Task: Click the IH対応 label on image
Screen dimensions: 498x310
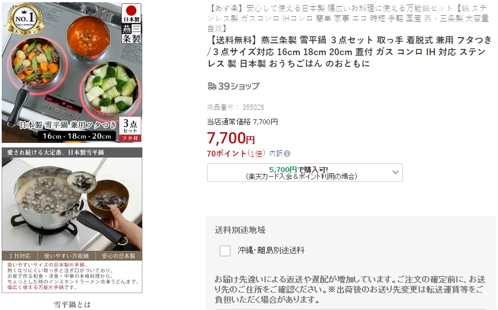Action: pos(20,255)
